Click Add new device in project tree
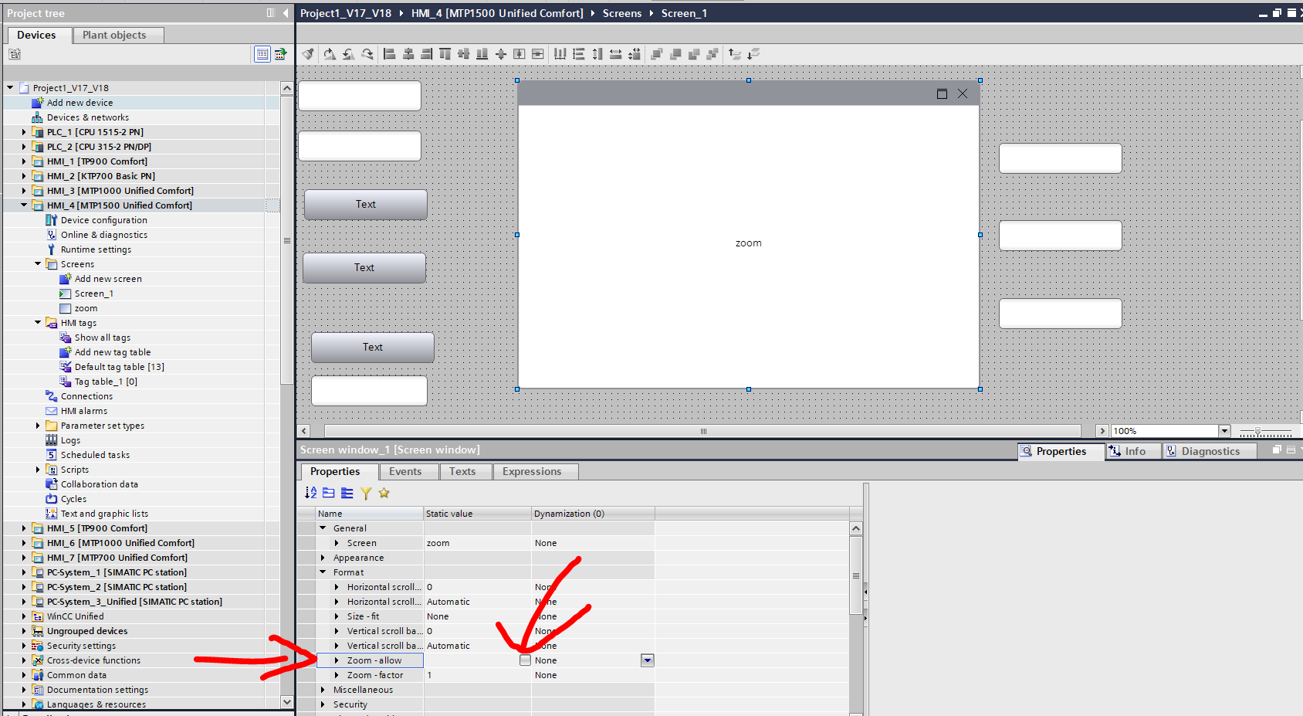This screenshot has width=1303, height=716. 80,103
